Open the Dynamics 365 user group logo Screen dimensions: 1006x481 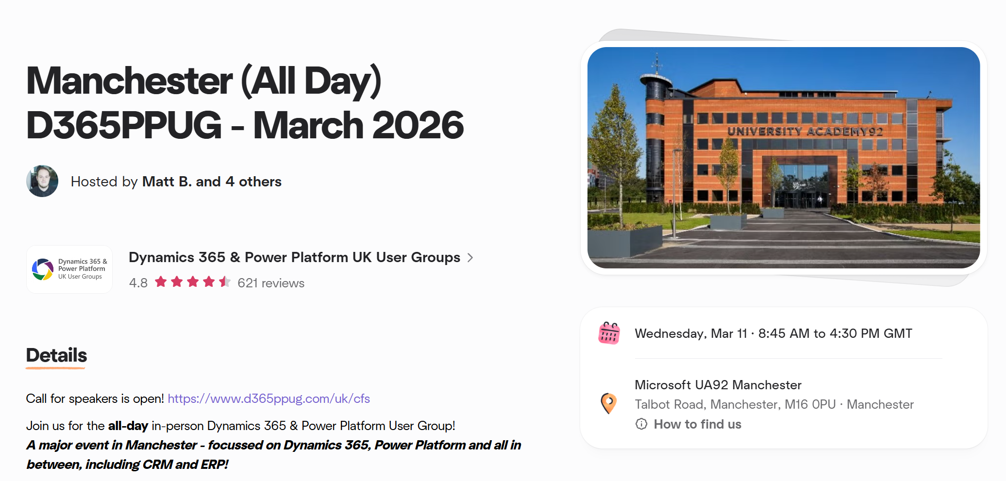click(69, 269)
